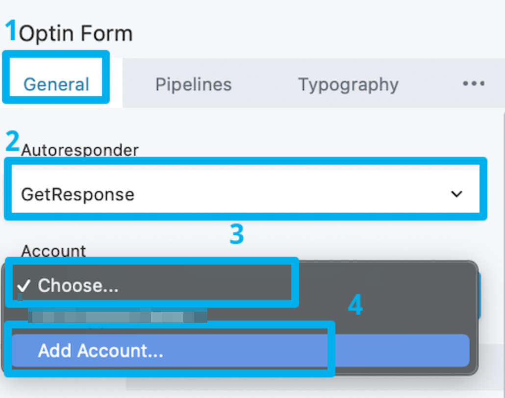Click the GetResponse text in the dropdown
This screenshot has height=398, width=505.
click(77, 195)
